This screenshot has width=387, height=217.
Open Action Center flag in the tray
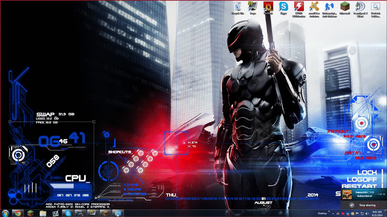357,213
